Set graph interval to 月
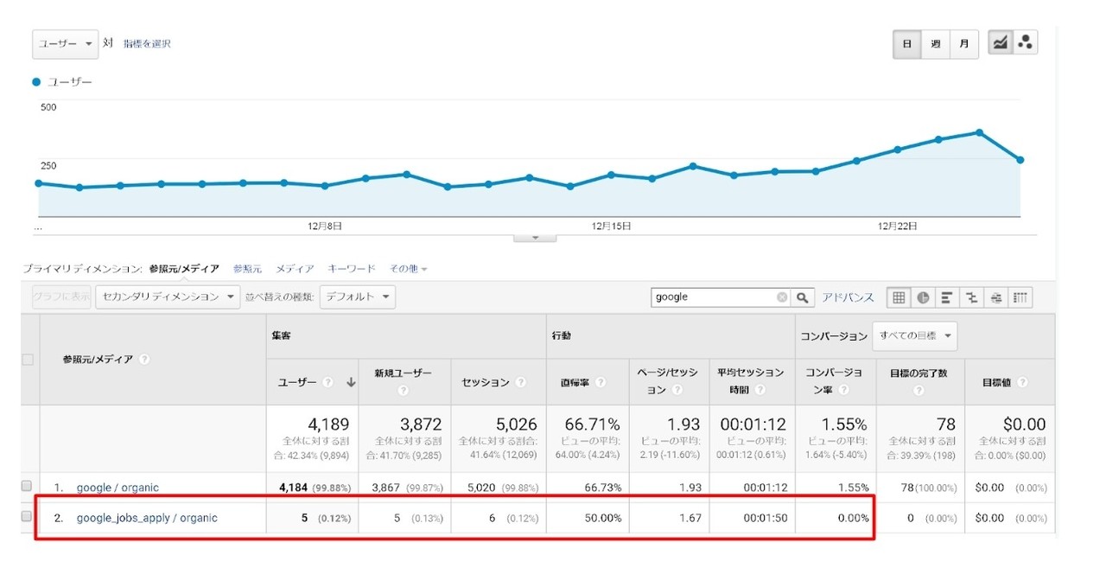The height and width of the screenshot is (561, 1106). click(964, 44)
